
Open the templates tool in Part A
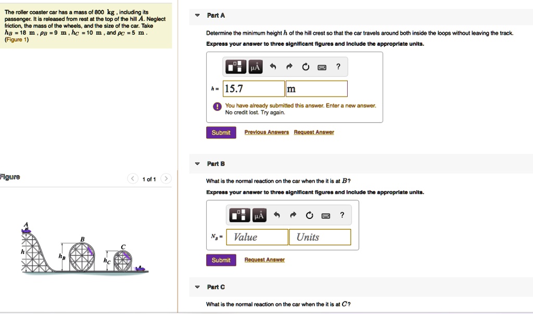tap(235, 67)
